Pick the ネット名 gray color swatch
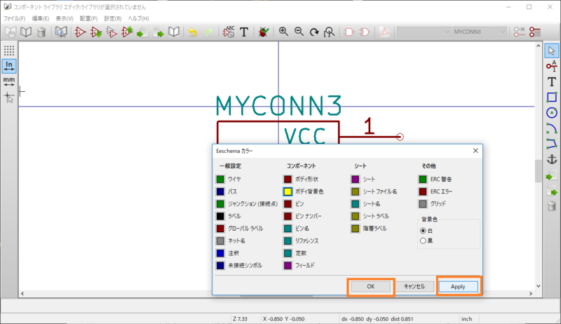Viewport: 561px width, 324px height. [x=220, y=241]
